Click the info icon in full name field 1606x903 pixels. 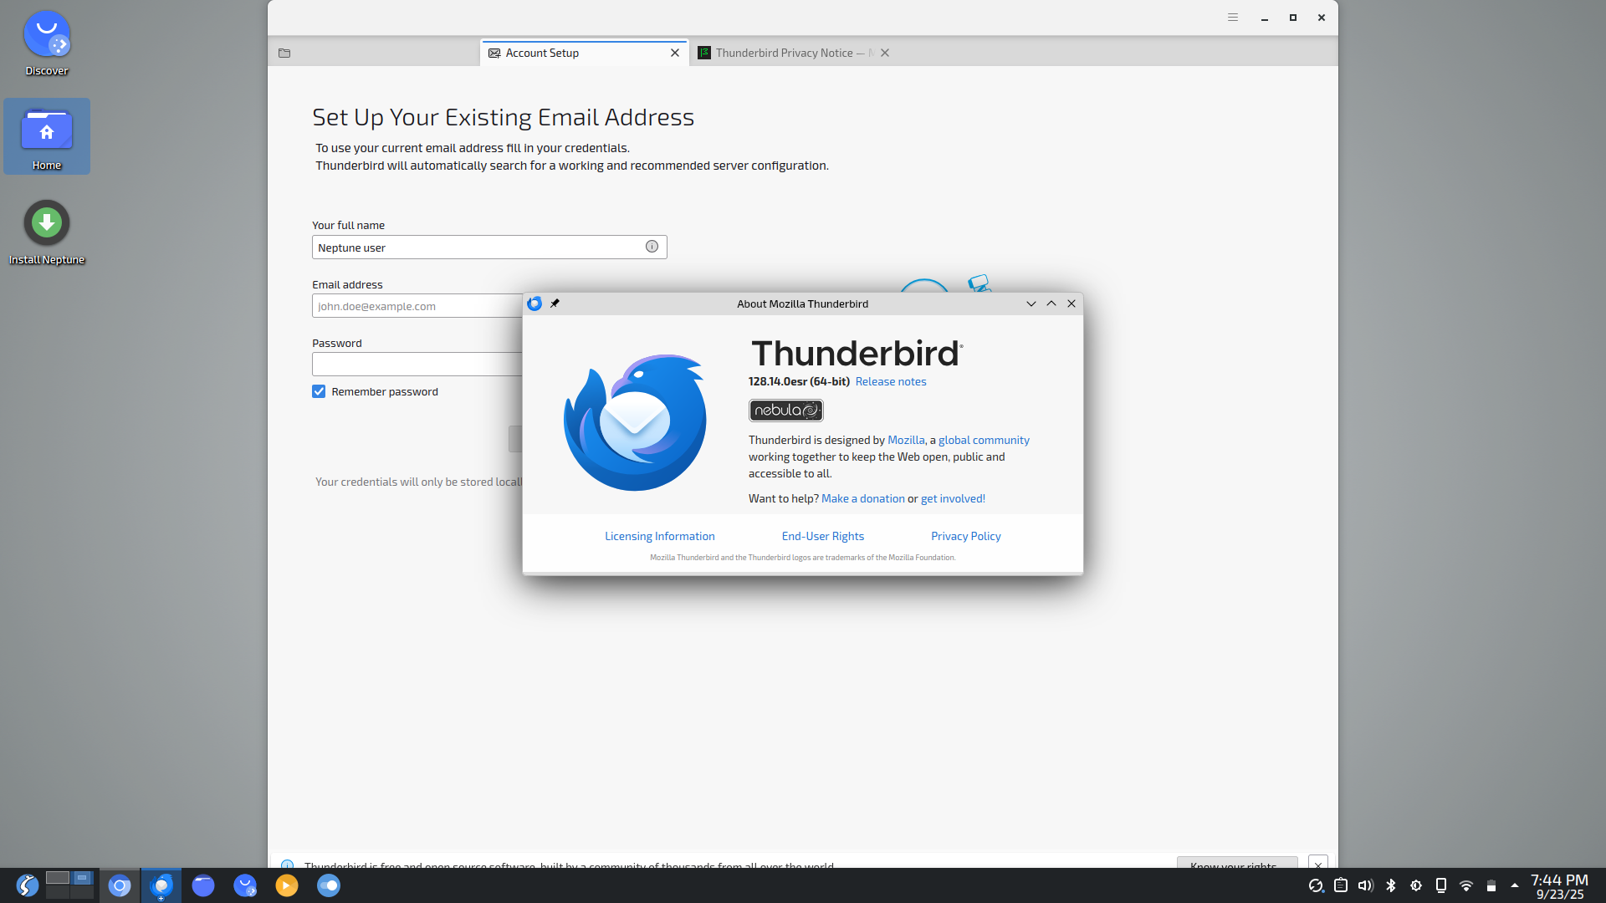pyautogui.click(x=652, y=247)
